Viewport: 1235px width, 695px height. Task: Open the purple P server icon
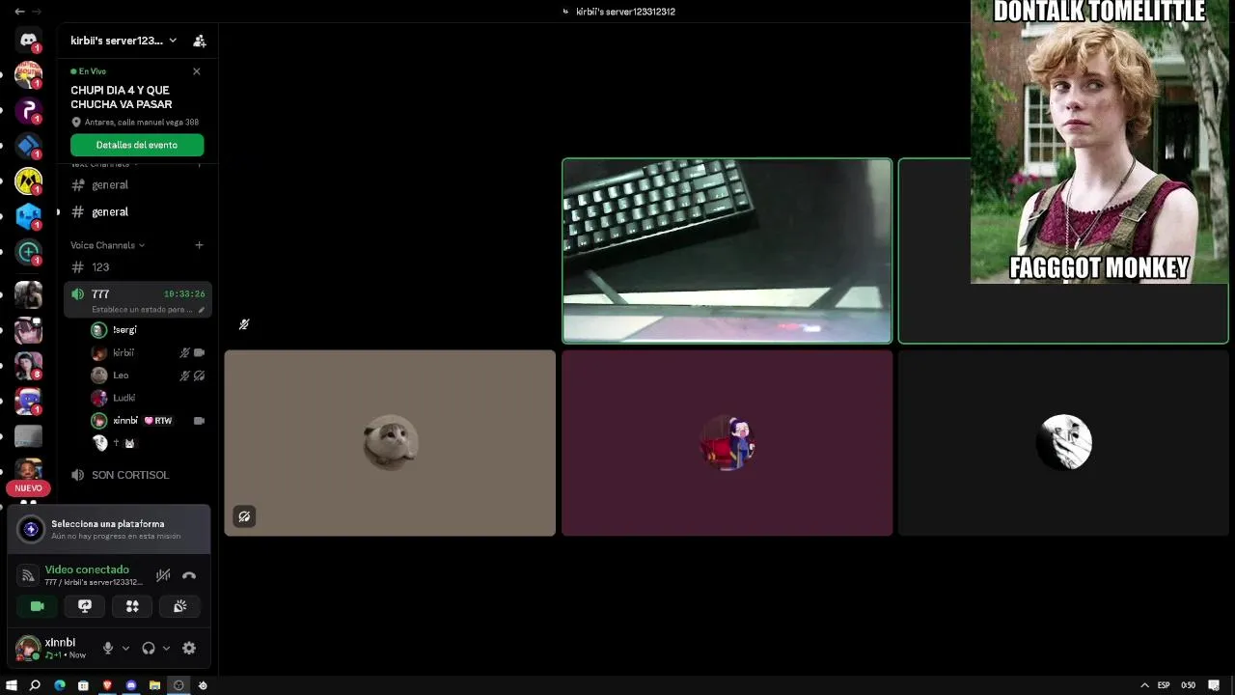[x=28, y=111]
